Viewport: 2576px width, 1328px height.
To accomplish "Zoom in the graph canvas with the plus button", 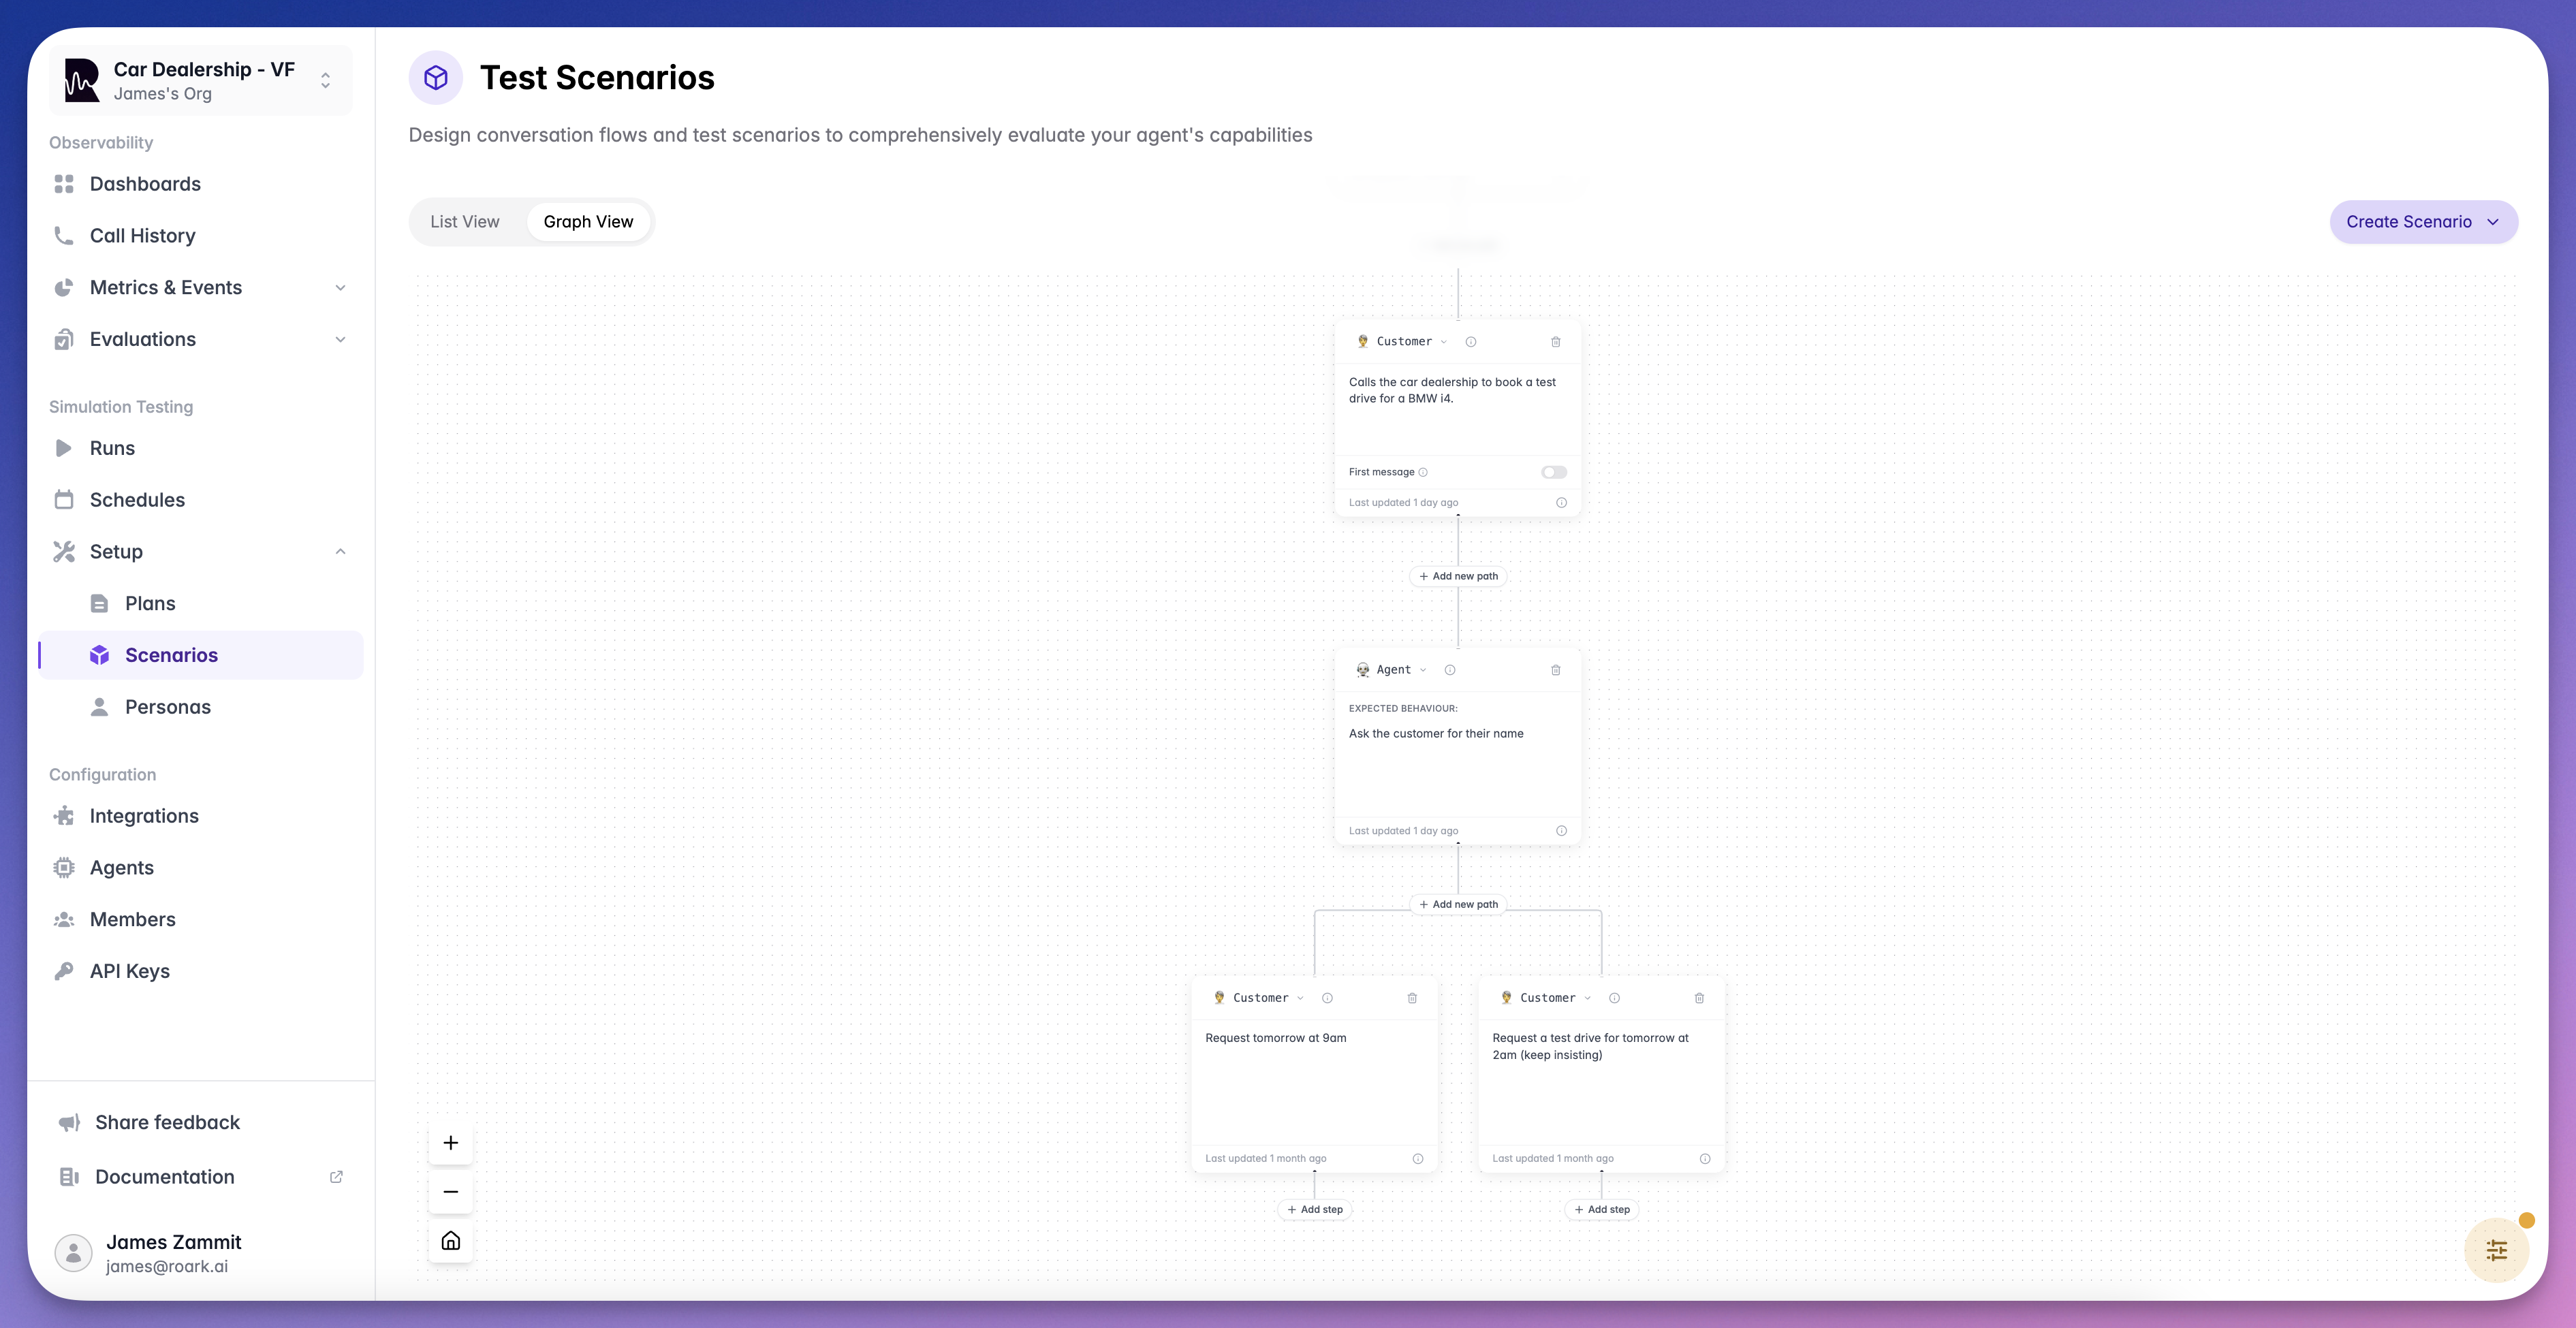I will coord(451,1143).
